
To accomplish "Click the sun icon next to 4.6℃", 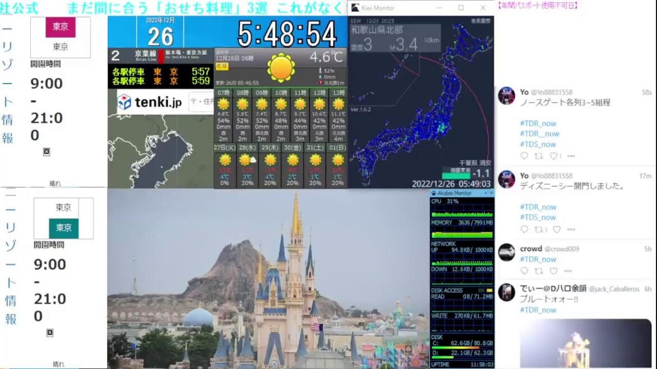I will click(280, 67).
